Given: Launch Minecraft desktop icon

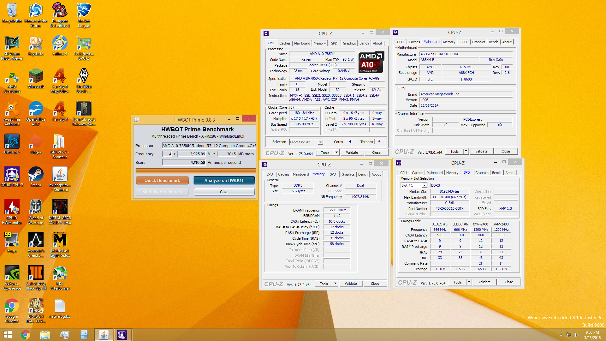Looking at the screenshot, I should [x=36, y=79].
